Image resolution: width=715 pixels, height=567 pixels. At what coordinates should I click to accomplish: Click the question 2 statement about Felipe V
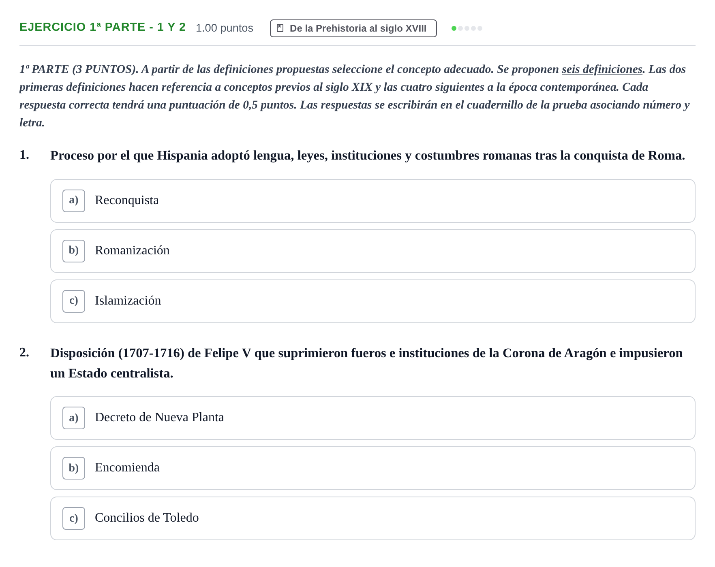366,363
